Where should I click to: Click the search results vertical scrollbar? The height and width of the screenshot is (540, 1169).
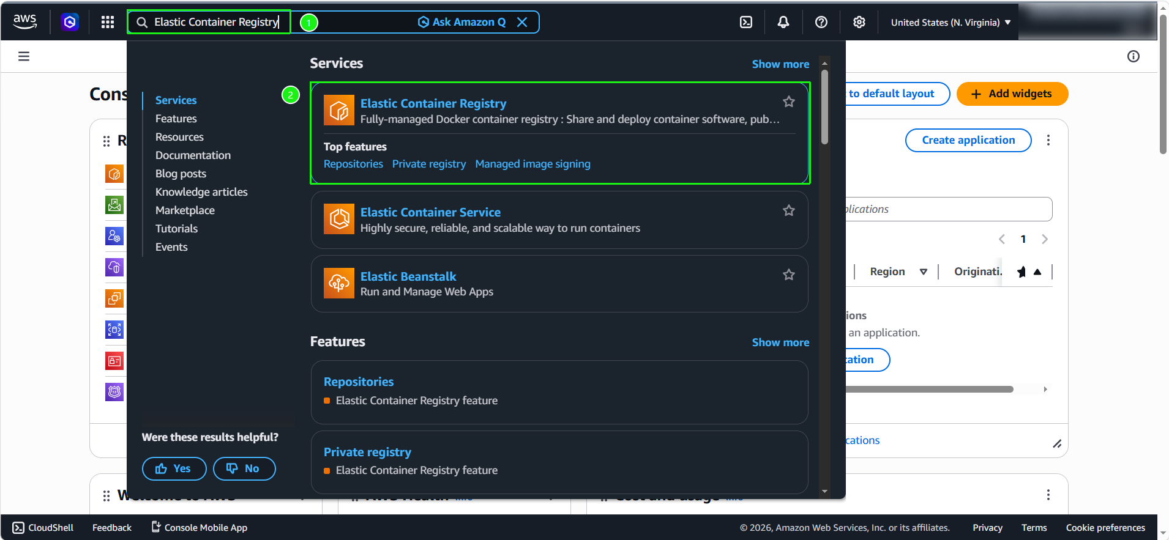tap(824, 107)
